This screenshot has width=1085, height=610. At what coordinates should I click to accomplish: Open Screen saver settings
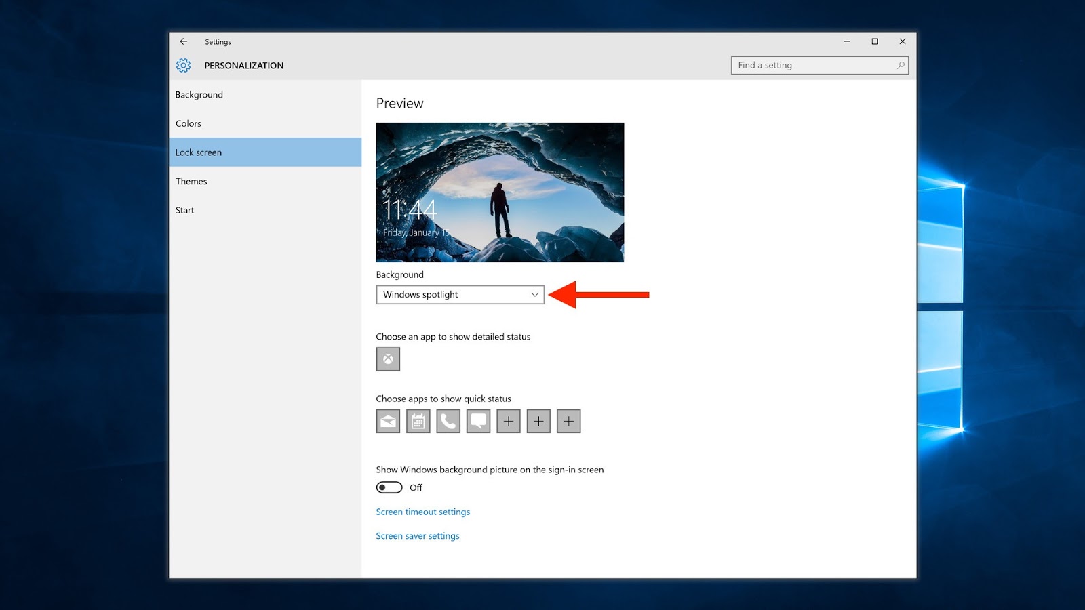pyautogui.click(x=418, y=535)
